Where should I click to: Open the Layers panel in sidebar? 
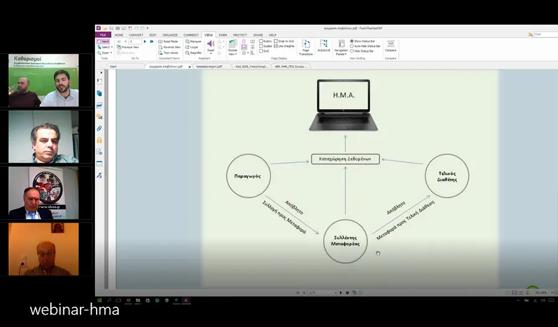pyautogui.click(x=99, y=105)
